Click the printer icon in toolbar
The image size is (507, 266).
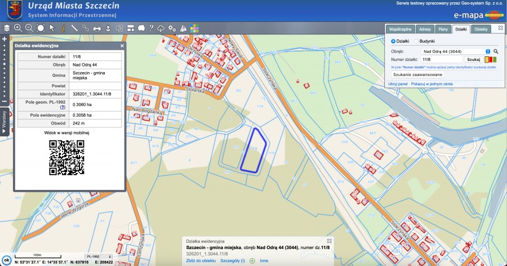click(96, 28)
